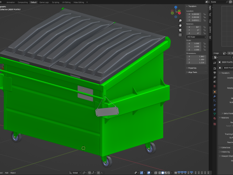Toggle lock on Location X
The image size is (233, 175).
click(x=205, y=14)
